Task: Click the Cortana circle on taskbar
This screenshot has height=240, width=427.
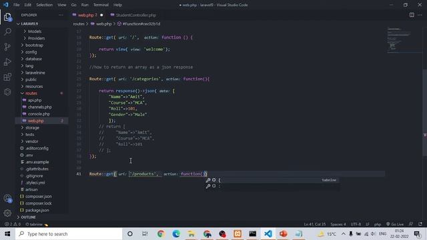Action: [x=130, y=234]
